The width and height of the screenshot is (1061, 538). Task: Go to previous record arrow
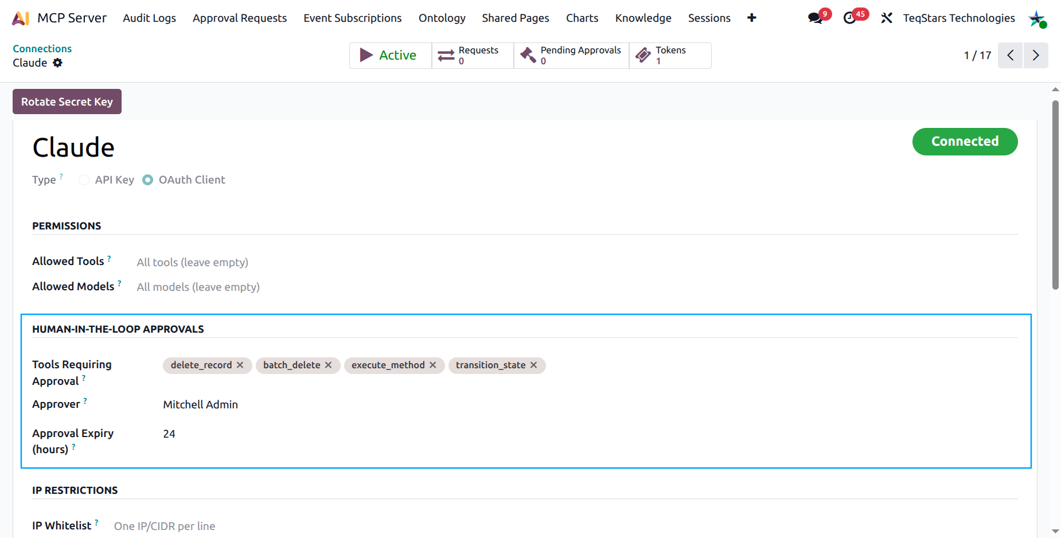click(1011, 56)
